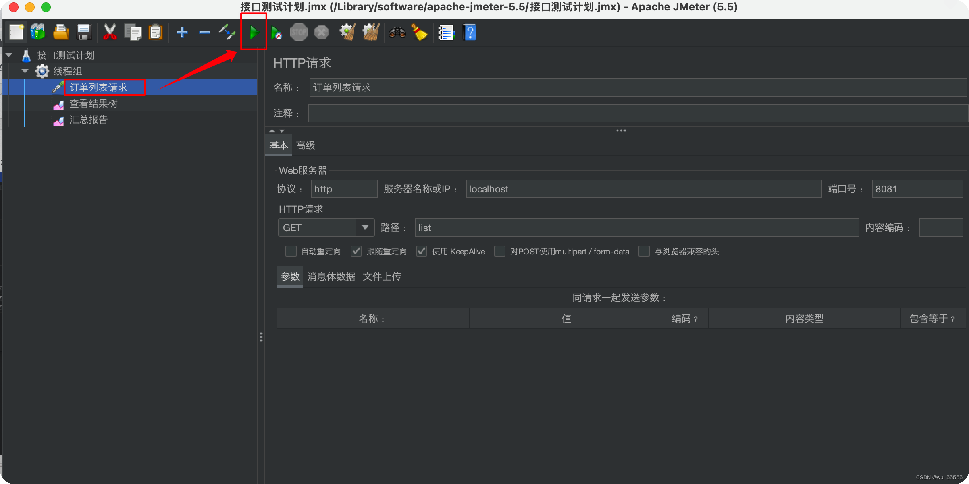
Task: Click the 内容编码 encoding field
Action: 941,228
